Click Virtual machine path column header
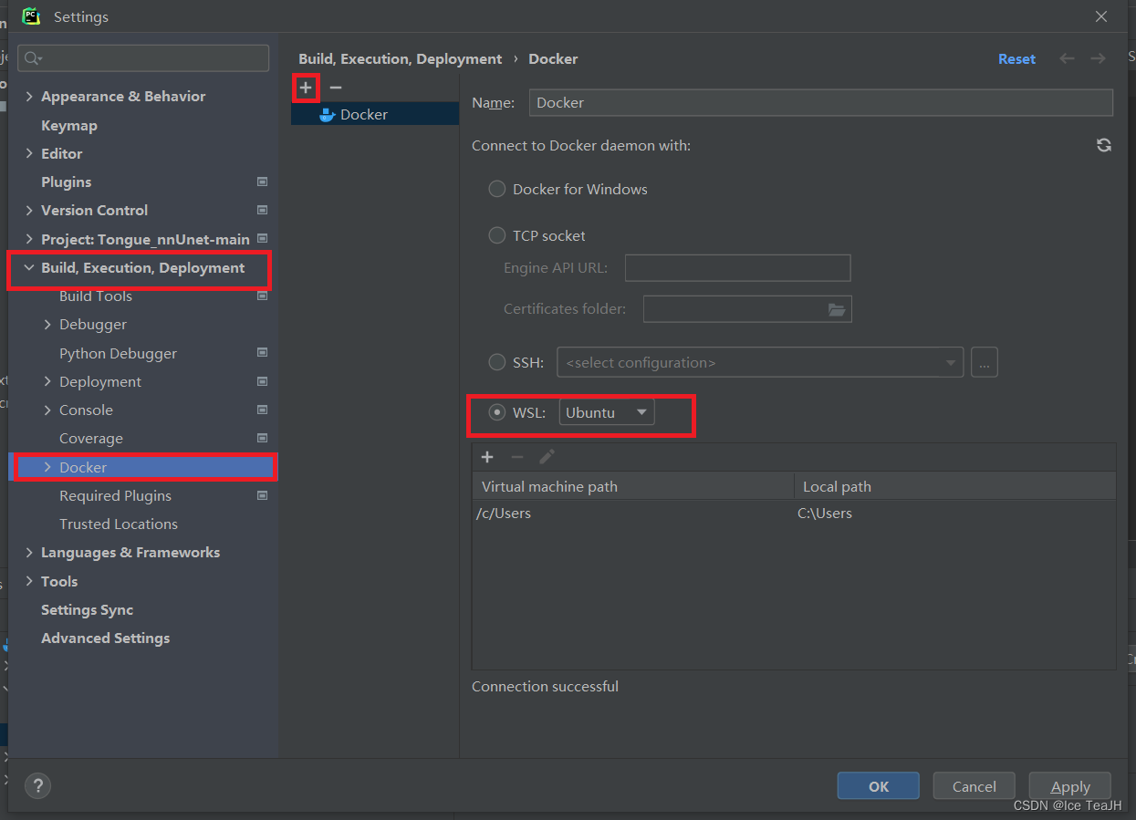Viewport: 1136px width, 820px height. [x=633, y=486]
